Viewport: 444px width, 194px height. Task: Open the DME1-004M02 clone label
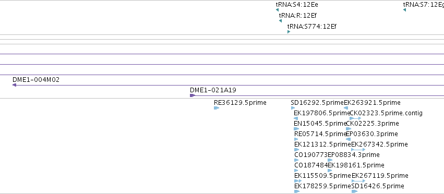36,80
